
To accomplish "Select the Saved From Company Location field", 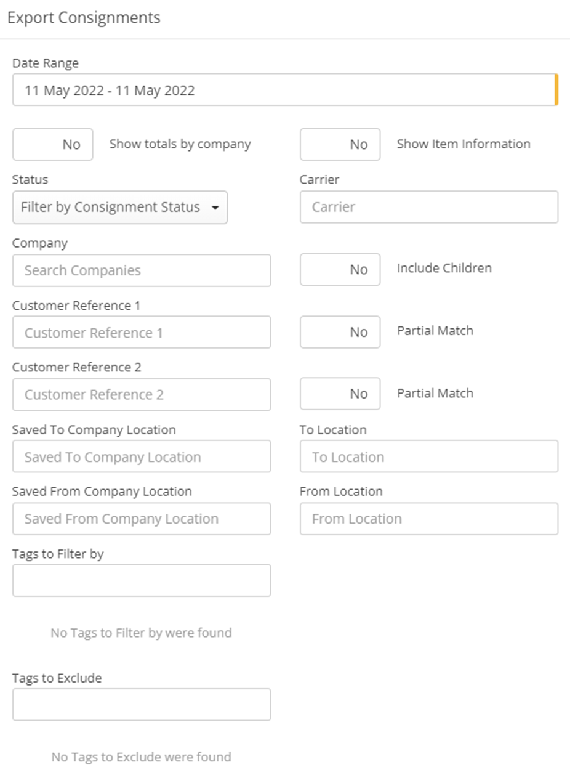I will [x=142, y=519].
